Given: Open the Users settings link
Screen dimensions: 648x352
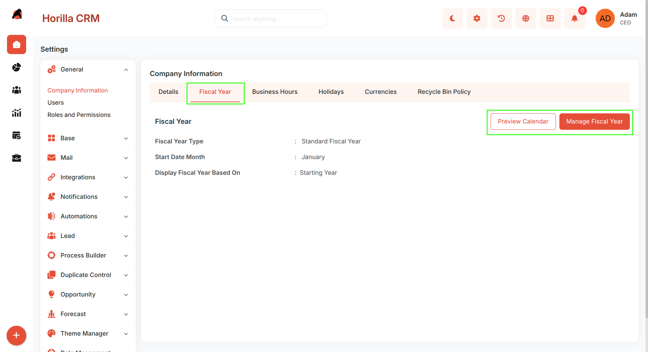Looking at the screenshot, I should (55, 103).
